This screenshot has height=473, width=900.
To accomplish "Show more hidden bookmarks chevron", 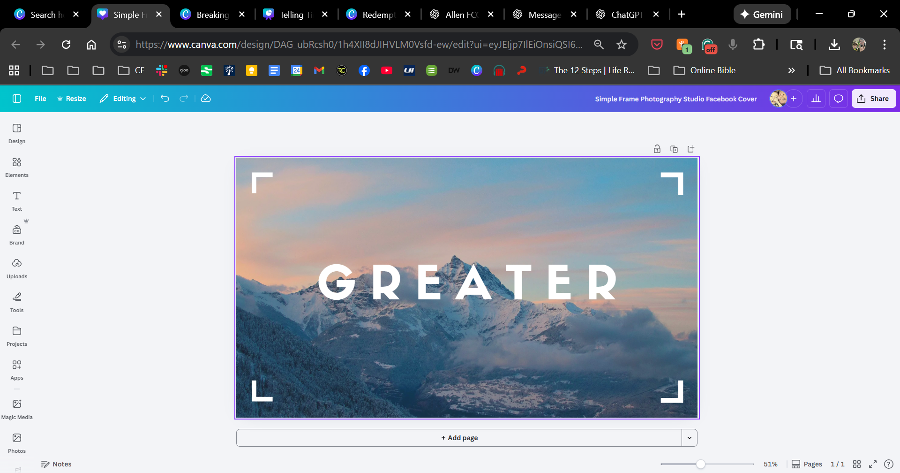I will tap(791, 70).
